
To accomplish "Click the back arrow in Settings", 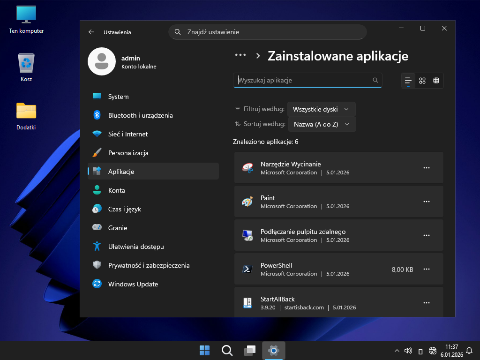I will tap(91, 32).
